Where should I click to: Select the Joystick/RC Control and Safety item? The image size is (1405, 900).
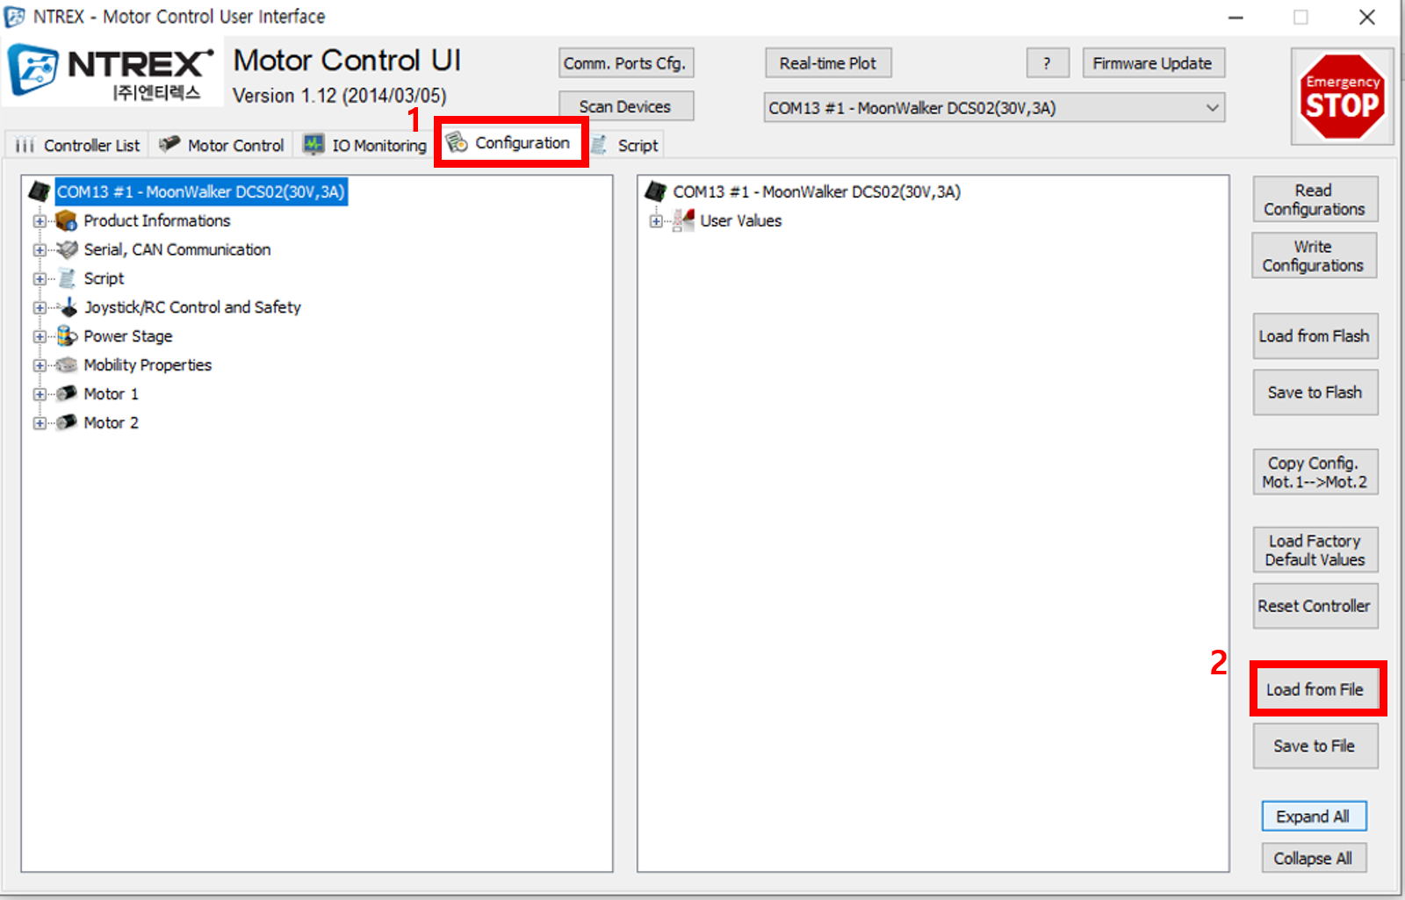[192, 307]
